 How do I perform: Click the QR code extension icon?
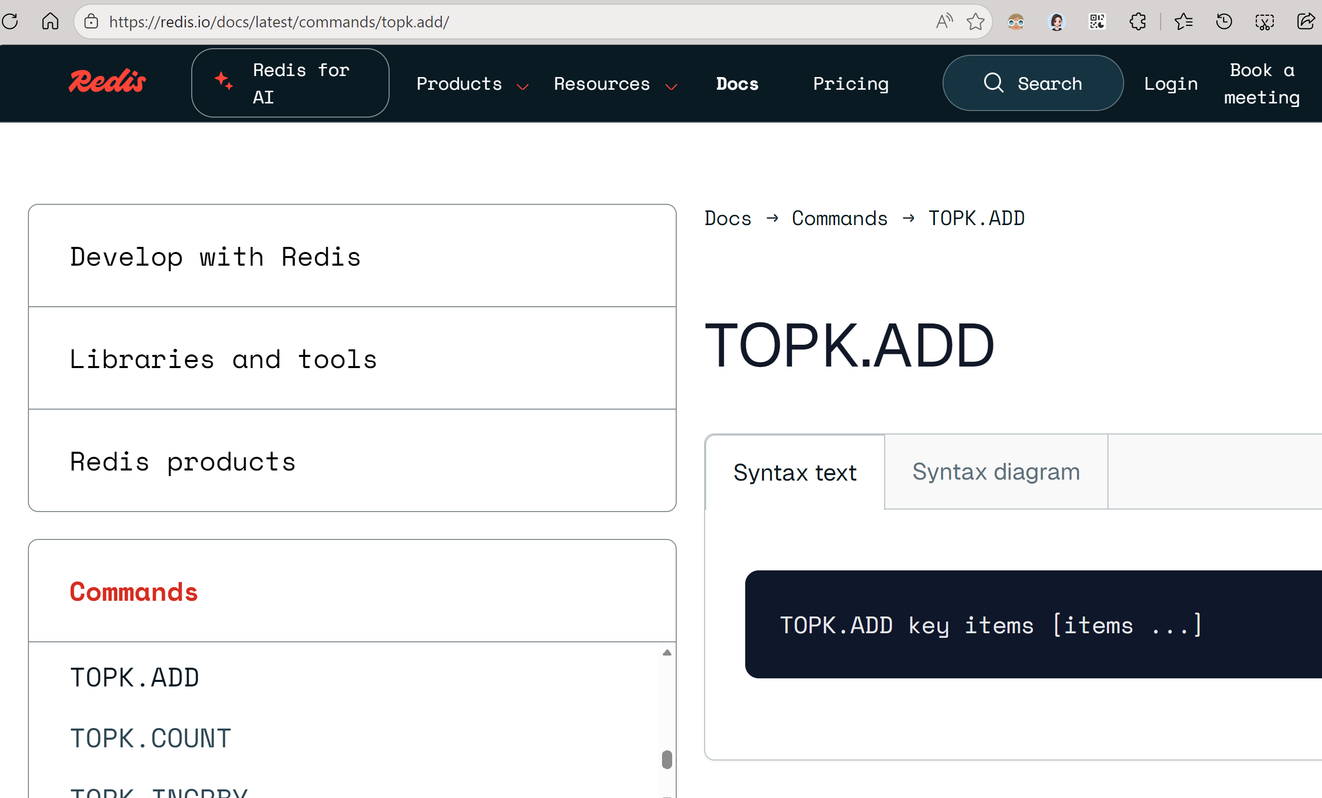[x=1097, y=21]
